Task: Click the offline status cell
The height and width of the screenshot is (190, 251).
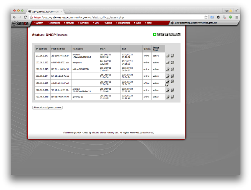Action: (x=146, y=83)
